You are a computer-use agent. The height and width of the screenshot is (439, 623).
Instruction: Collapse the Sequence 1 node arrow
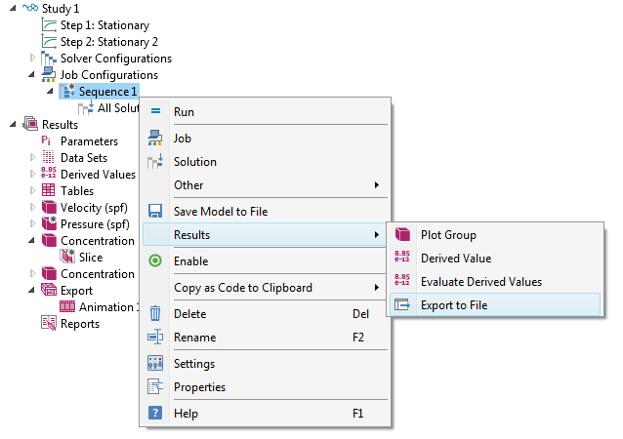coord(50,91)
